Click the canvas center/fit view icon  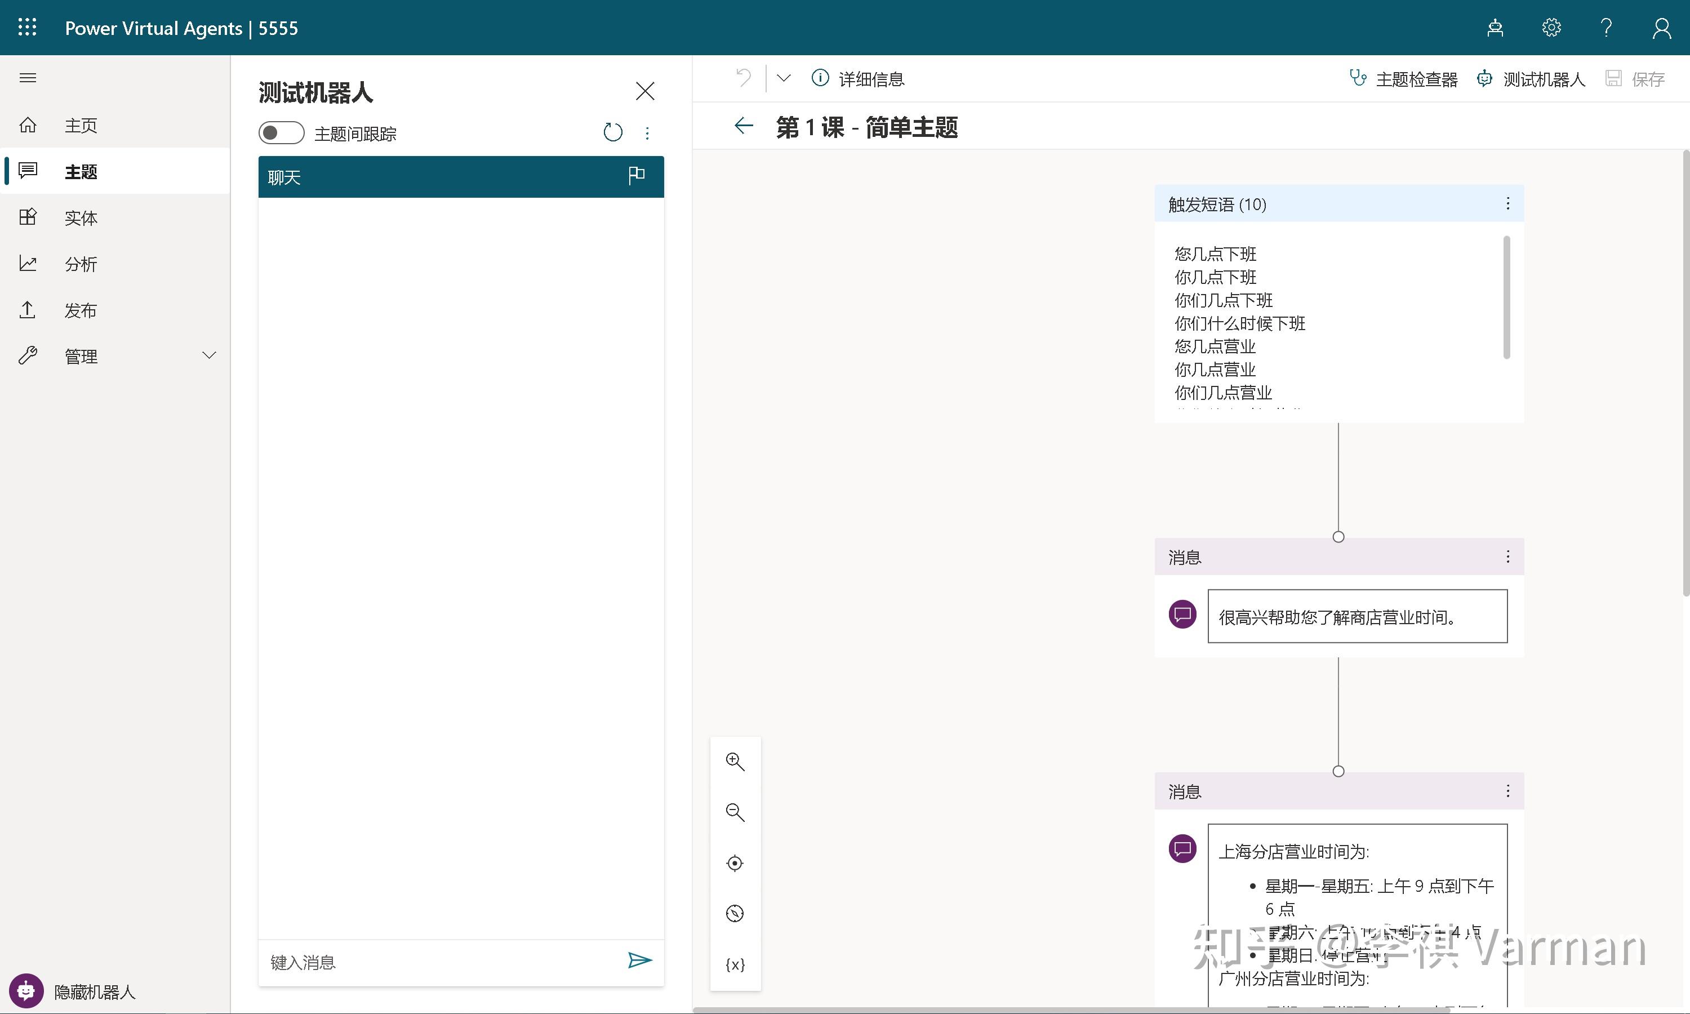point(735,863)
